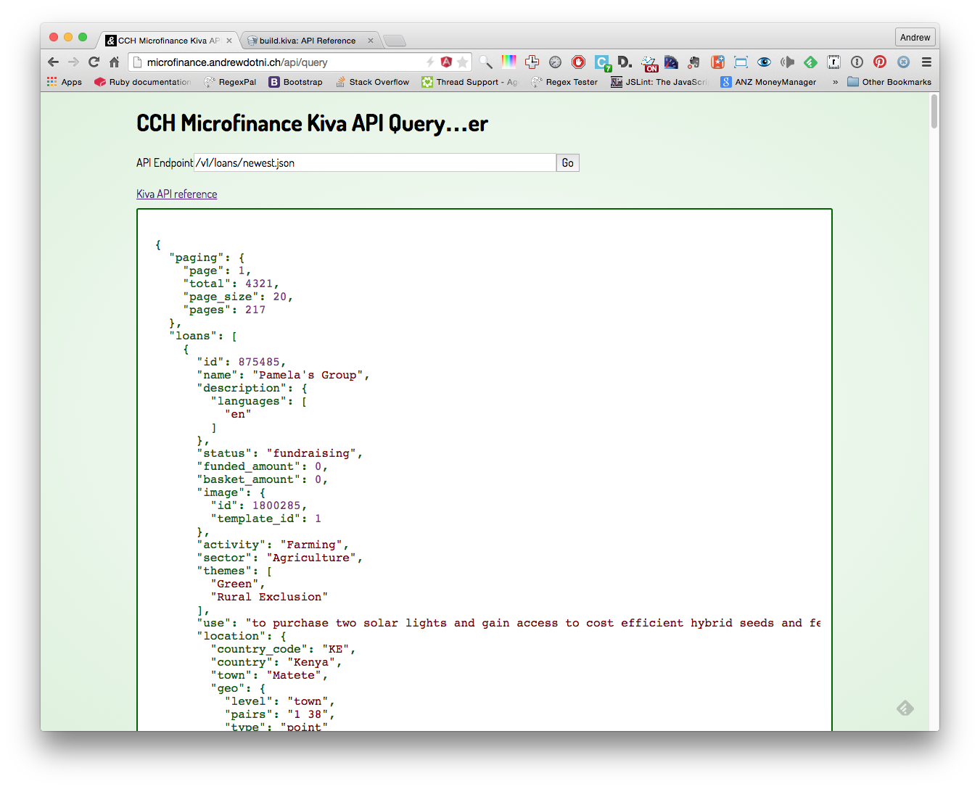This screenshot has width=980, height=789.
Task: Open the Apps bookmark shortcut
Action: pos(65,82)
